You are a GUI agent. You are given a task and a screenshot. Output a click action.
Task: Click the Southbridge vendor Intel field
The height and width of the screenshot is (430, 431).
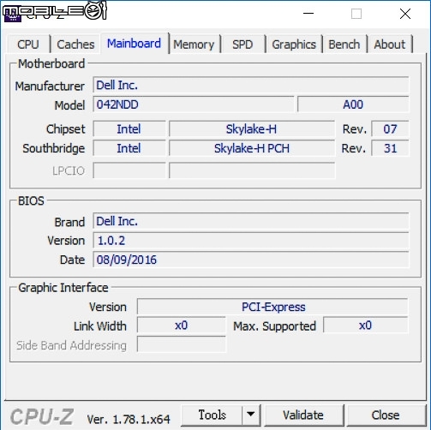coord(129,148)
